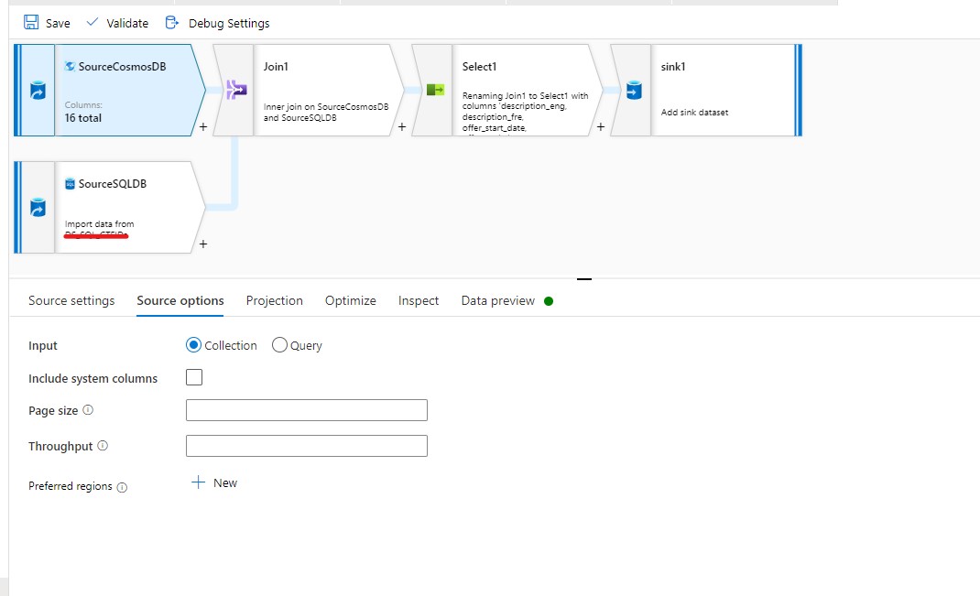Enable Include system columns checkbox
Image resolution: width=980 pixels, height=596 pixels.
193,376
